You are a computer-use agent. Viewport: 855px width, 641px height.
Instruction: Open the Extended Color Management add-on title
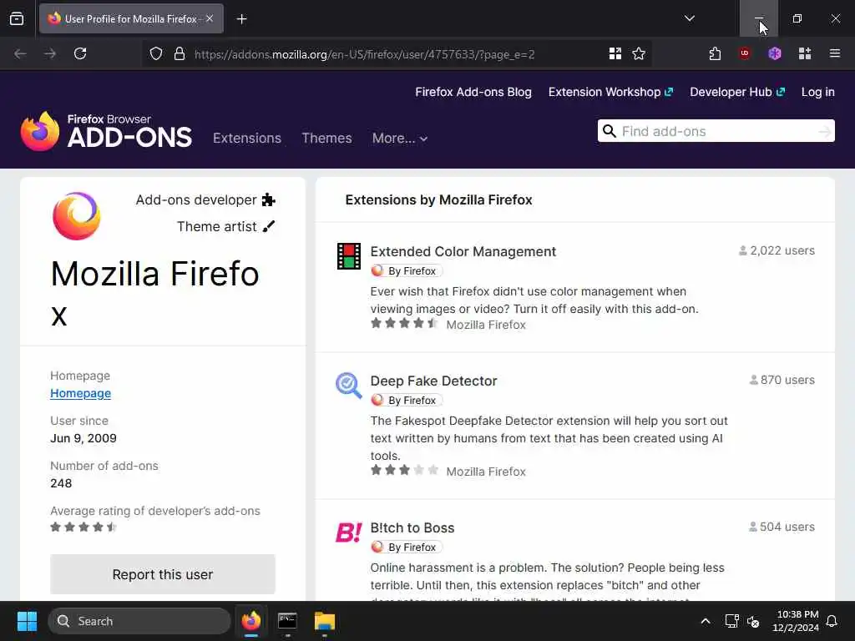pos(463,251)
